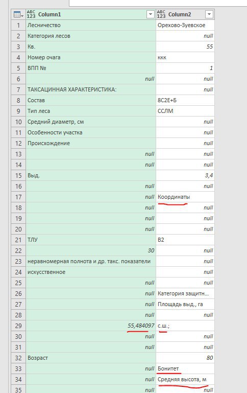Click the cell 'Особенности участка'
247x393 pixels.
(x=91, y=132)
